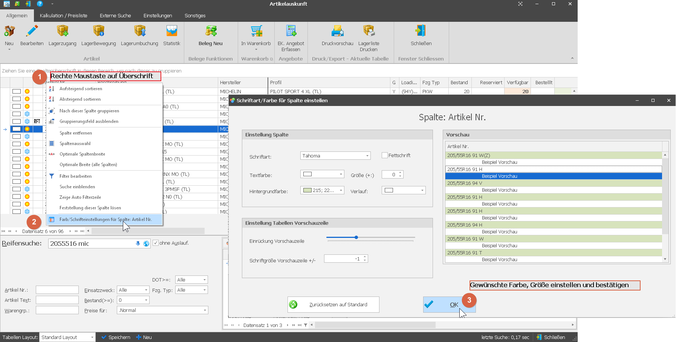Tick the selection checkbox in first table row

click(x=16, y=91)
